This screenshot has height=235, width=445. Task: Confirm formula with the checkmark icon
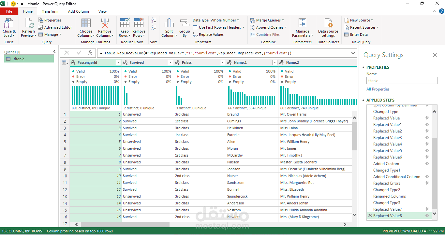click(x=79, y=53)
